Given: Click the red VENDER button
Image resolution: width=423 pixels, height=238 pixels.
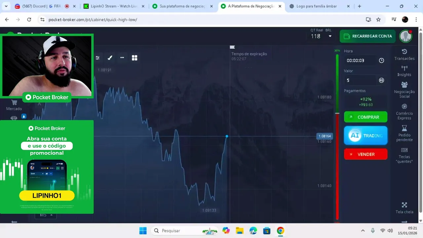Looking at the screenshot, I should (365, 154).
